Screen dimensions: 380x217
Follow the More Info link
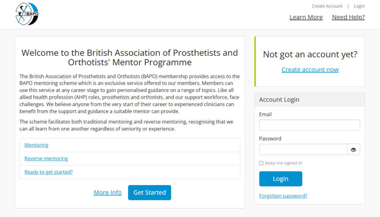click(108, 193)
